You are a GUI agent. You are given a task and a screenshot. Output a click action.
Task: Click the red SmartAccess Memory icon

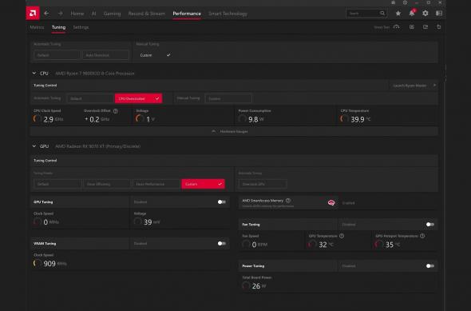331,203
